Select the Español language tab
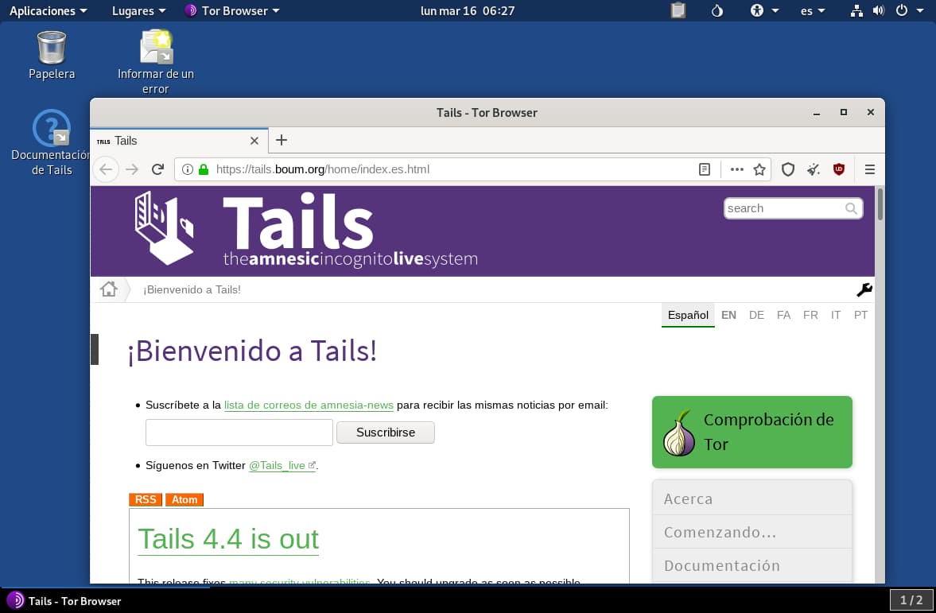The height and width of the screenshot is (613, 936). point(688,315)
